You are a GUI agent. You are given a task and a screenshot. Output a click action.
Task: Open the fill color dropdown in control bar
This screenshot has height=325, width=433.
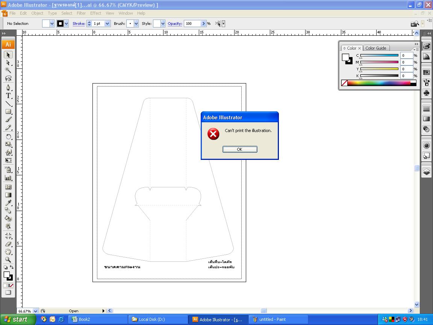coord(52,23)
